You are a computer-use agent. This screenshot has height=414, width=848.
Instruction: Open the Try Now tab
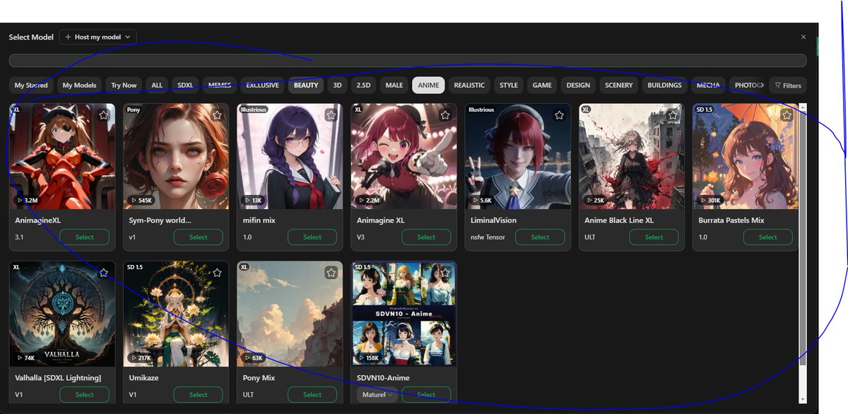coord(124,85)
